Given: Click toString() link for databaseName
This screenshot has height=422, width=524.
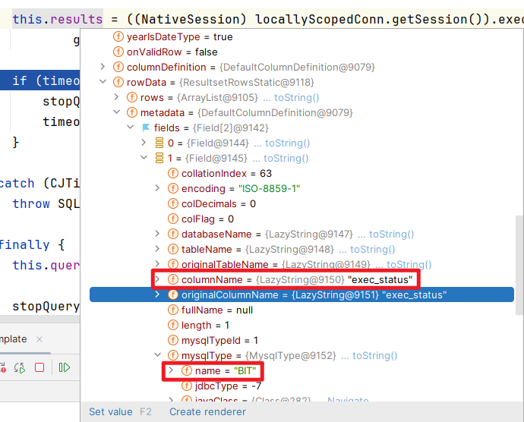Looking at the screenshot, I should 392,235.
